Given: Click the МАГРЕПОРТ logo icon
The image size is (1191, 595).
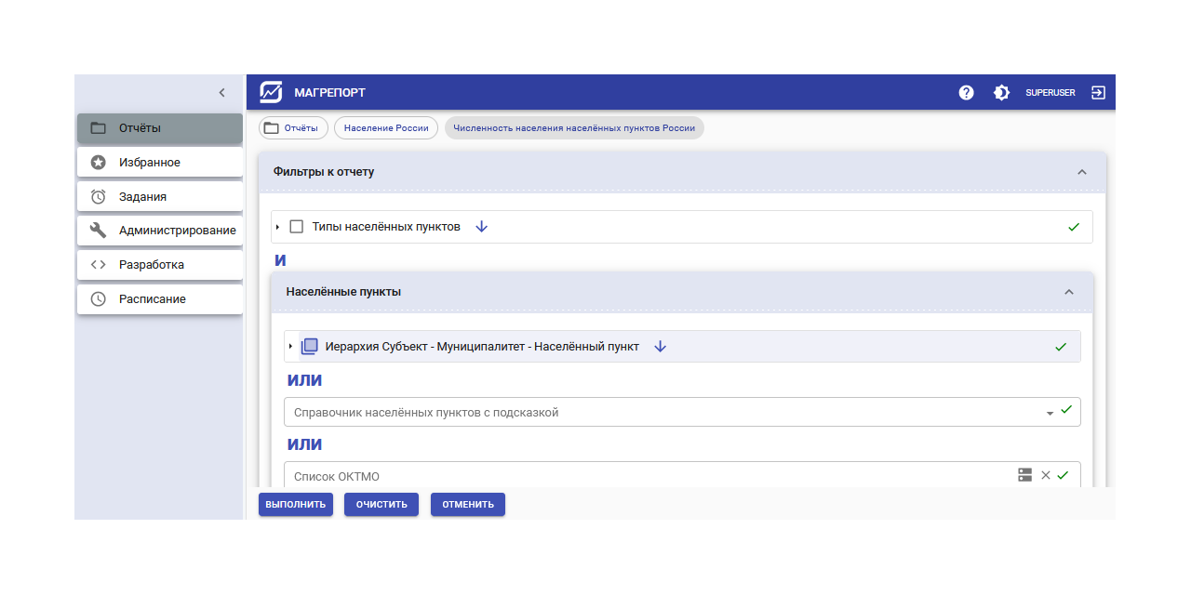Looking at the screenshot, I should click(x=269, y=91).
